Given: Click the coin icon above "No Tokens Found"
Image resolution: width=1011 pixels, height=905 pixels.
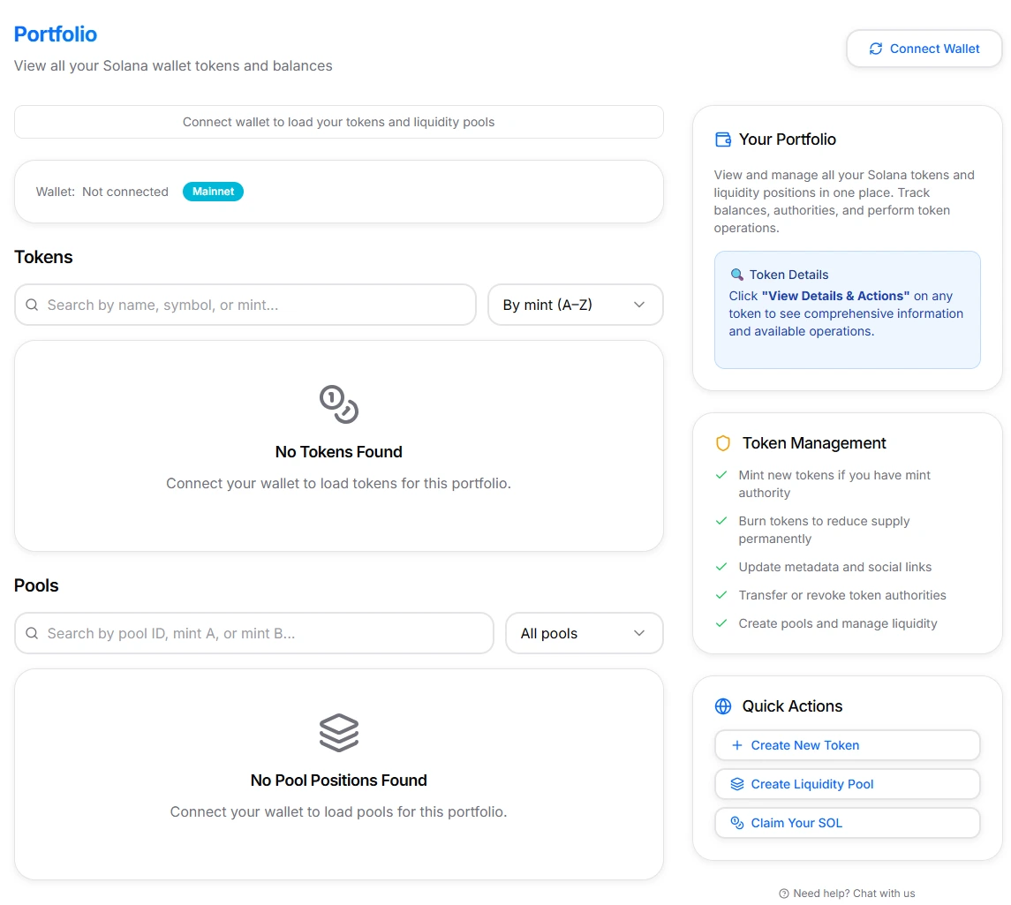Looking at the screenshot, I should 338,405.
